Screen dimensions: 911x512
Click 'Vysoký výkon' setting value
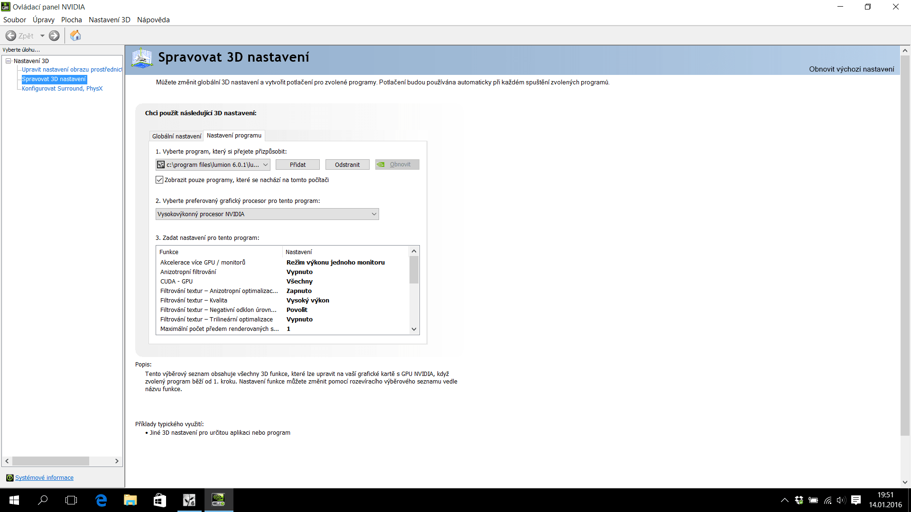pos(307,301)
